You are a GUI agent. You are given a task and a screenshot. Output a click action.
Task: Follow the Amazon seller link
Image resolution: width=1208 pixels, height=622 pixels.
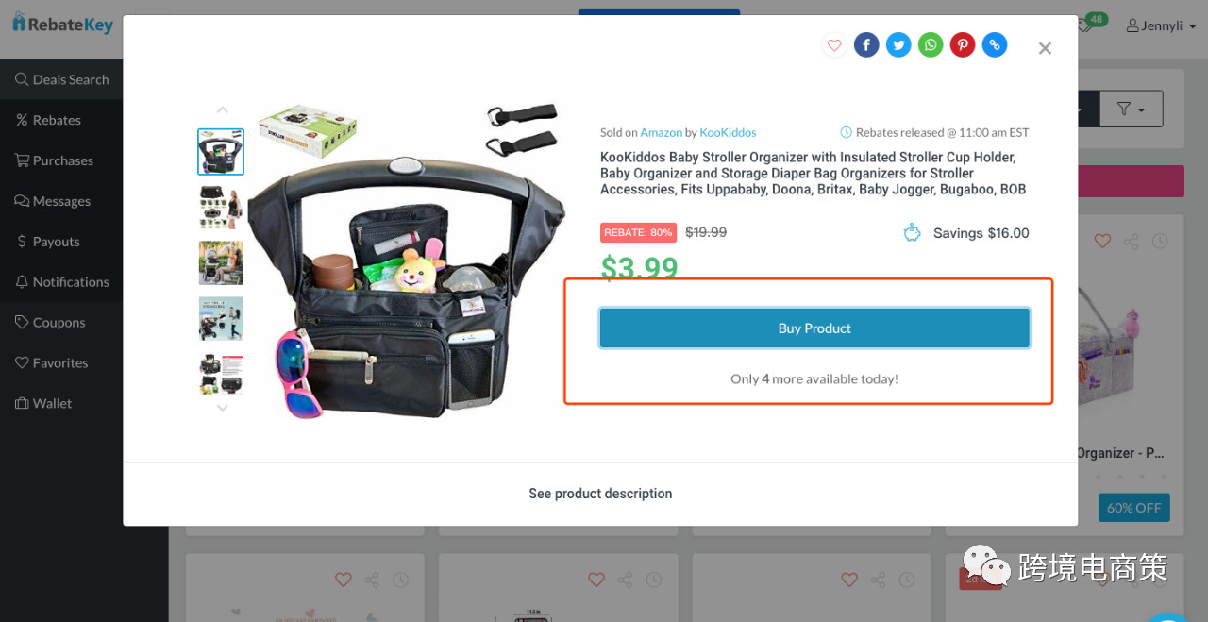pyautogui.click(x=661, y=132)
